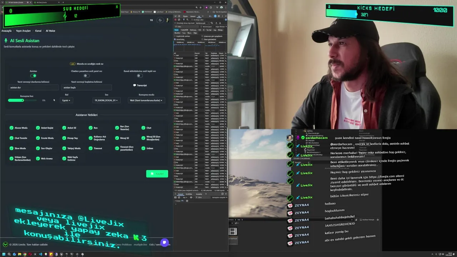Uncheck the Son Olaylar permission
Screen dimensions: 457x257
38,148
